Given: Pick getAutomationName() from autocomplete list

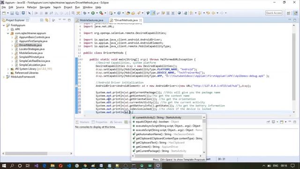Looking at the screenshot, I should pyautogui.click(x=167, y=134).
